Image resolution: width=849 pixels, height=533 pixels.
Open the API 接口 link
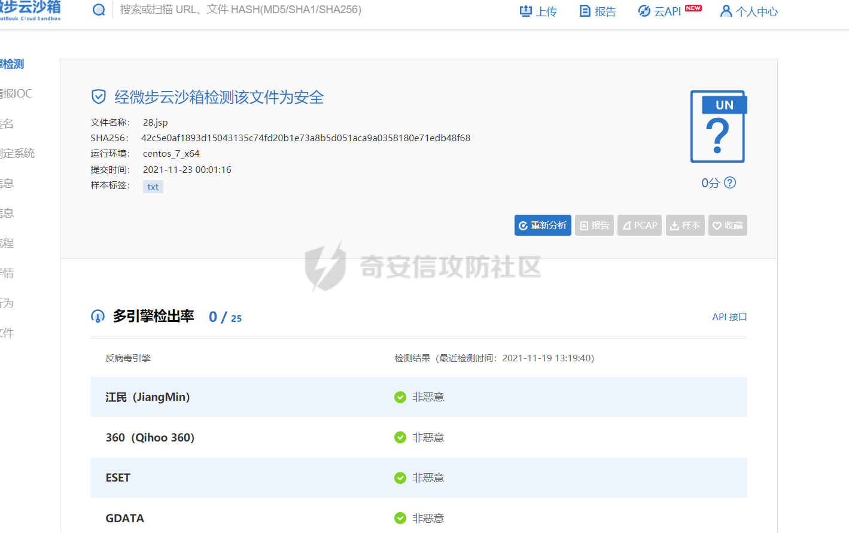click(x=729, y=317)
